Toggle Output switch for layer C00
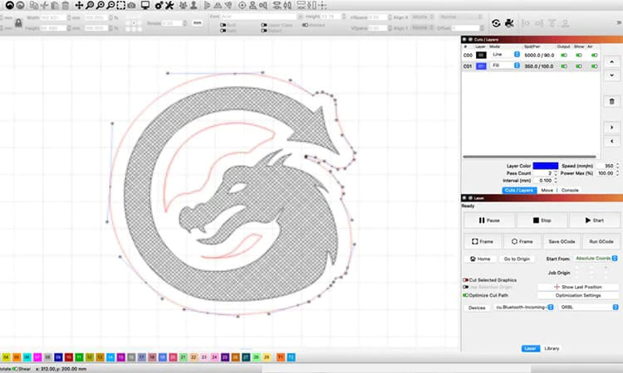The height and width of the screenshot is (373, 623). [x=564, y=55]
